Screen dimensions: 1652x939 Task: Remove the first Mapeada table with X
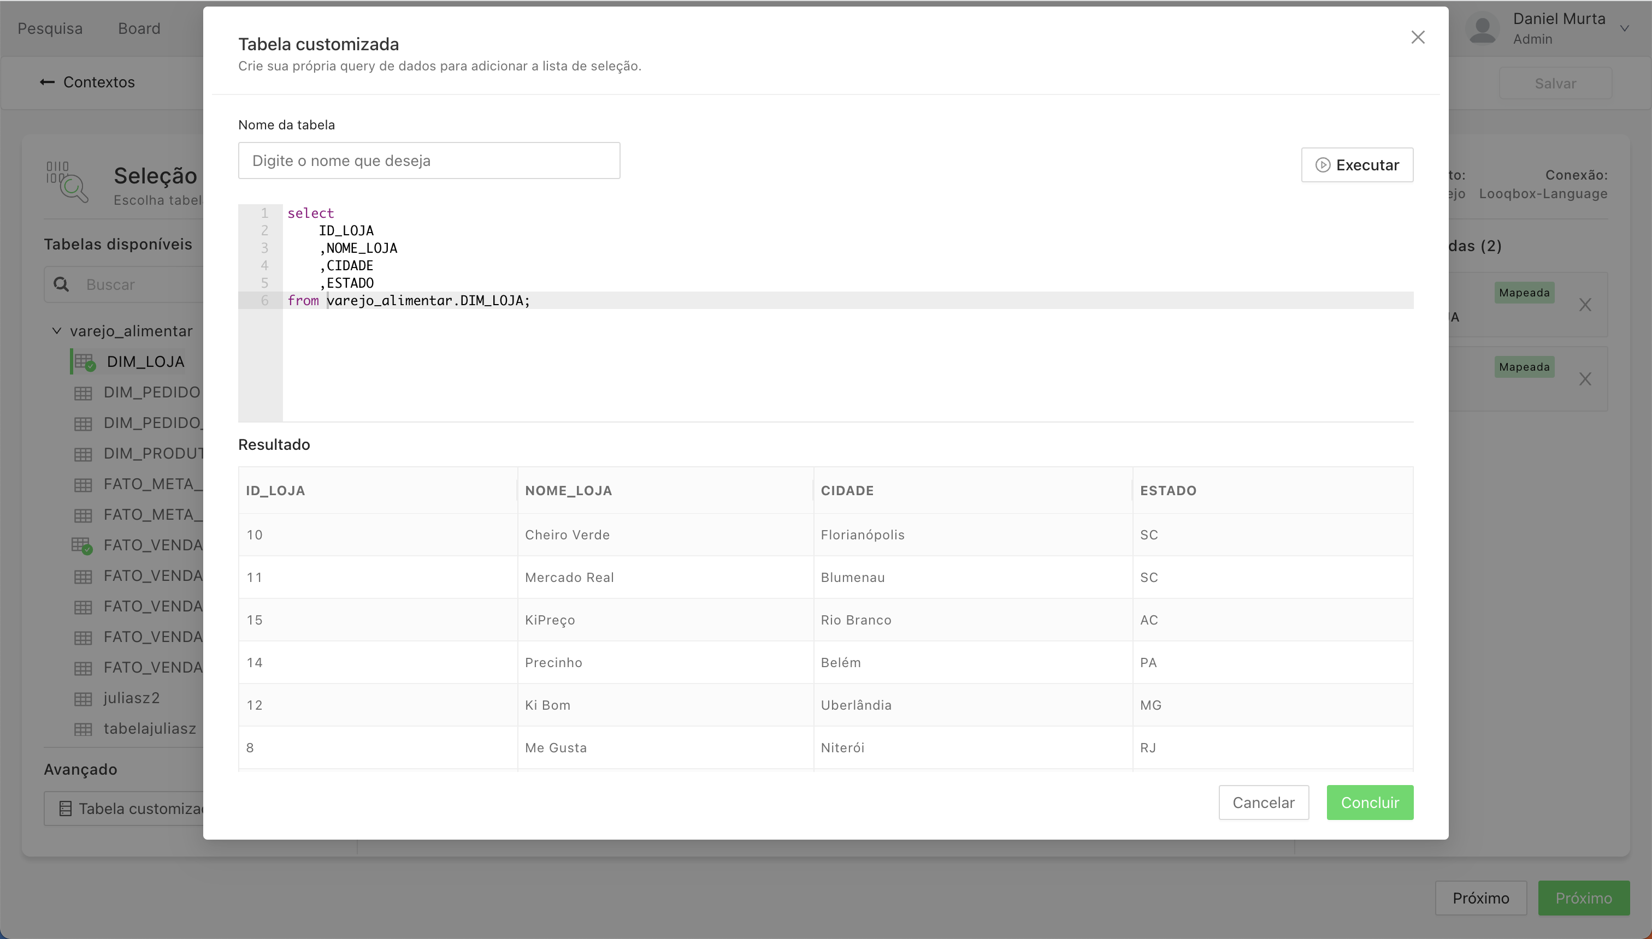(x=1585, y=305)
